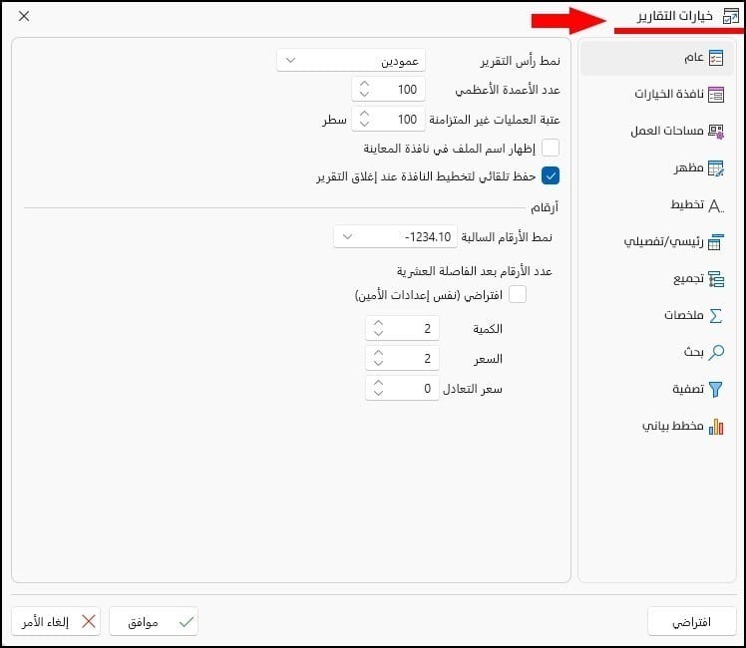Click the الكمية decimal places field
Screen dimensions: 746x648
(402, 328)
